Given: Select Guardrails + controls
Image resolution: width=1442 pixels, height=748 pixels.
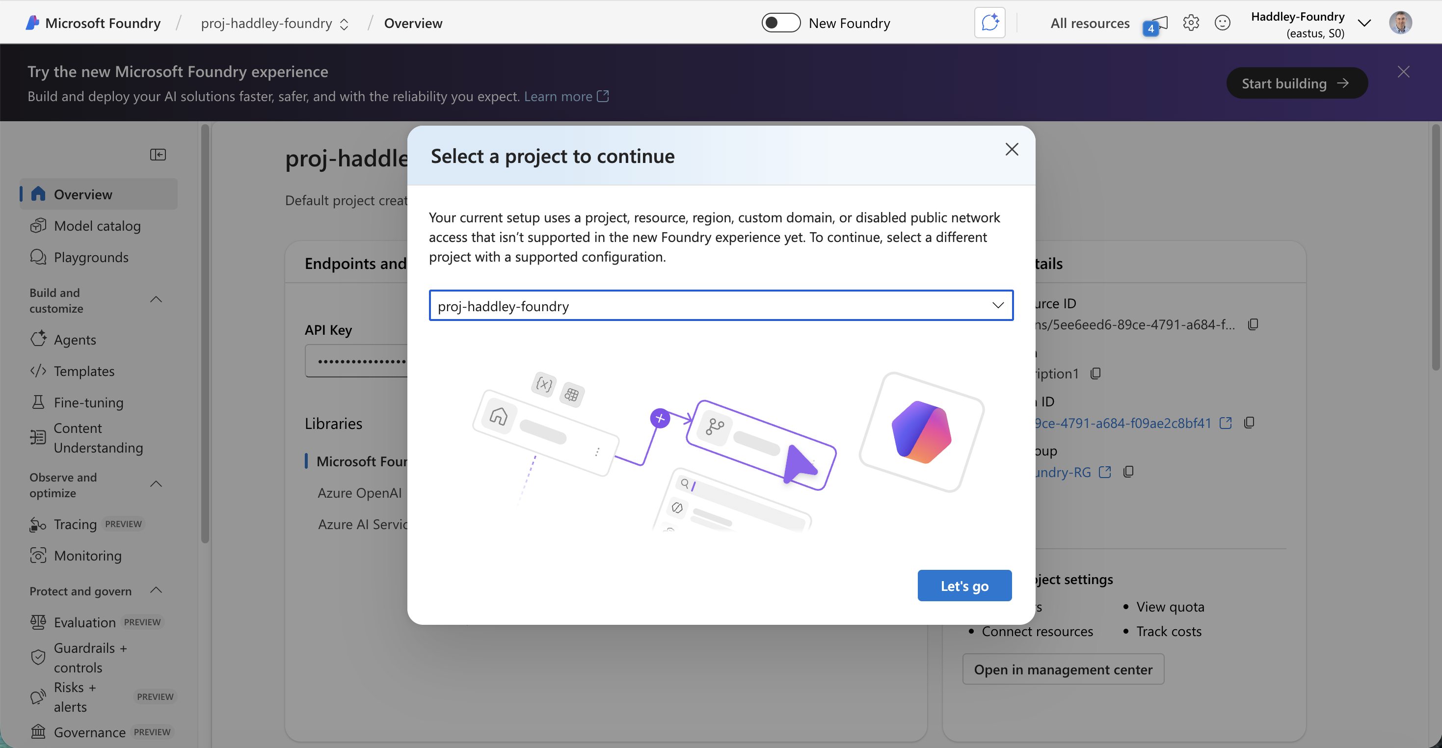Looking at the screenshot, I should 90,657.
